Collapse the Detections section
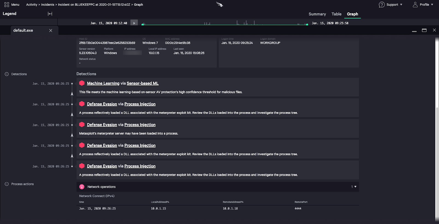This screenshot has width=439, height=224. (7, 74)
